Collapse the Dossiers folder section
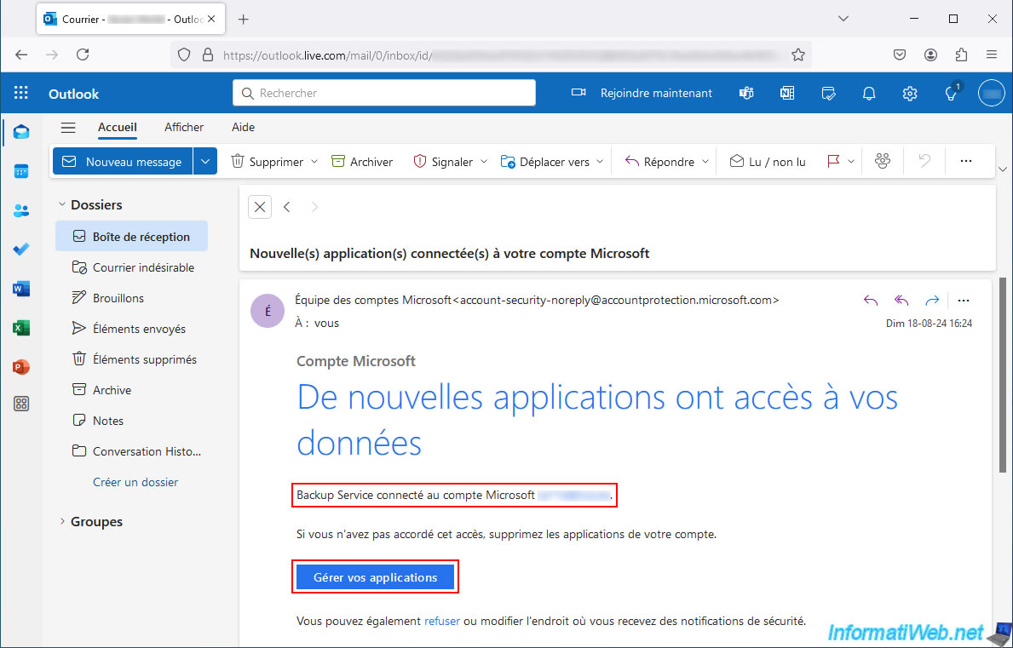This screenshot has height=648, width=1013. coord(62,204)
